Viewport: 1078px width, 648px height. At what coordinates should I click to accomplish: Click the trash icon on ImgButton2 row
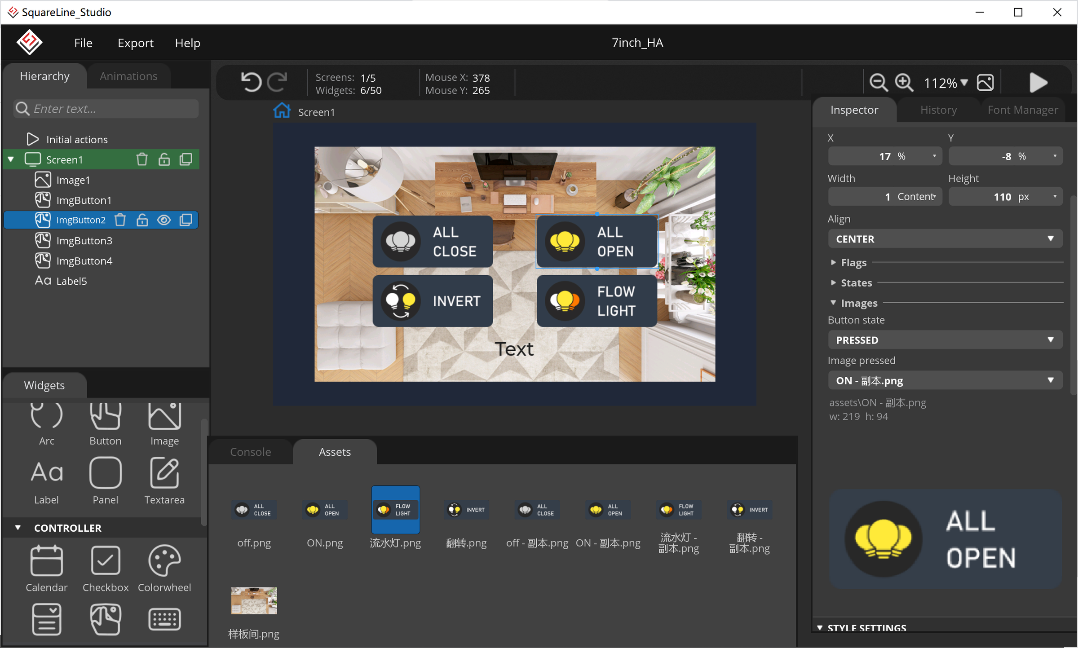(x=120, y=220)
